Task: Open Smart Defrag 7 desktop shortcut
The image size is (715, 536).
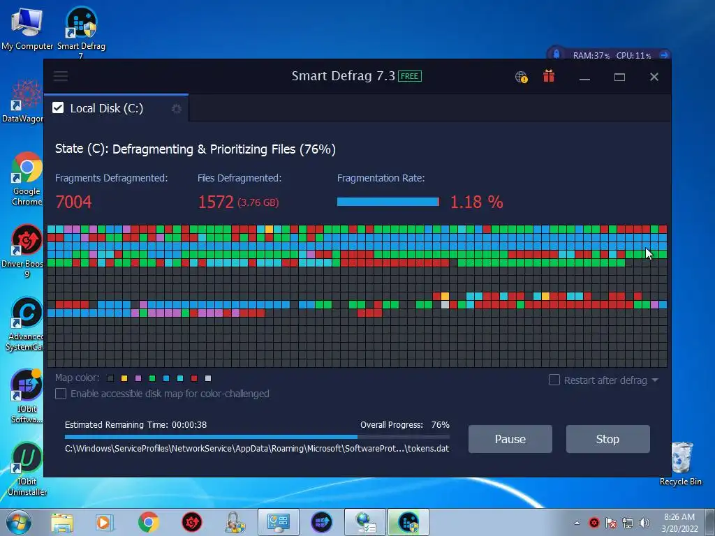Action: tap(81, 31)
